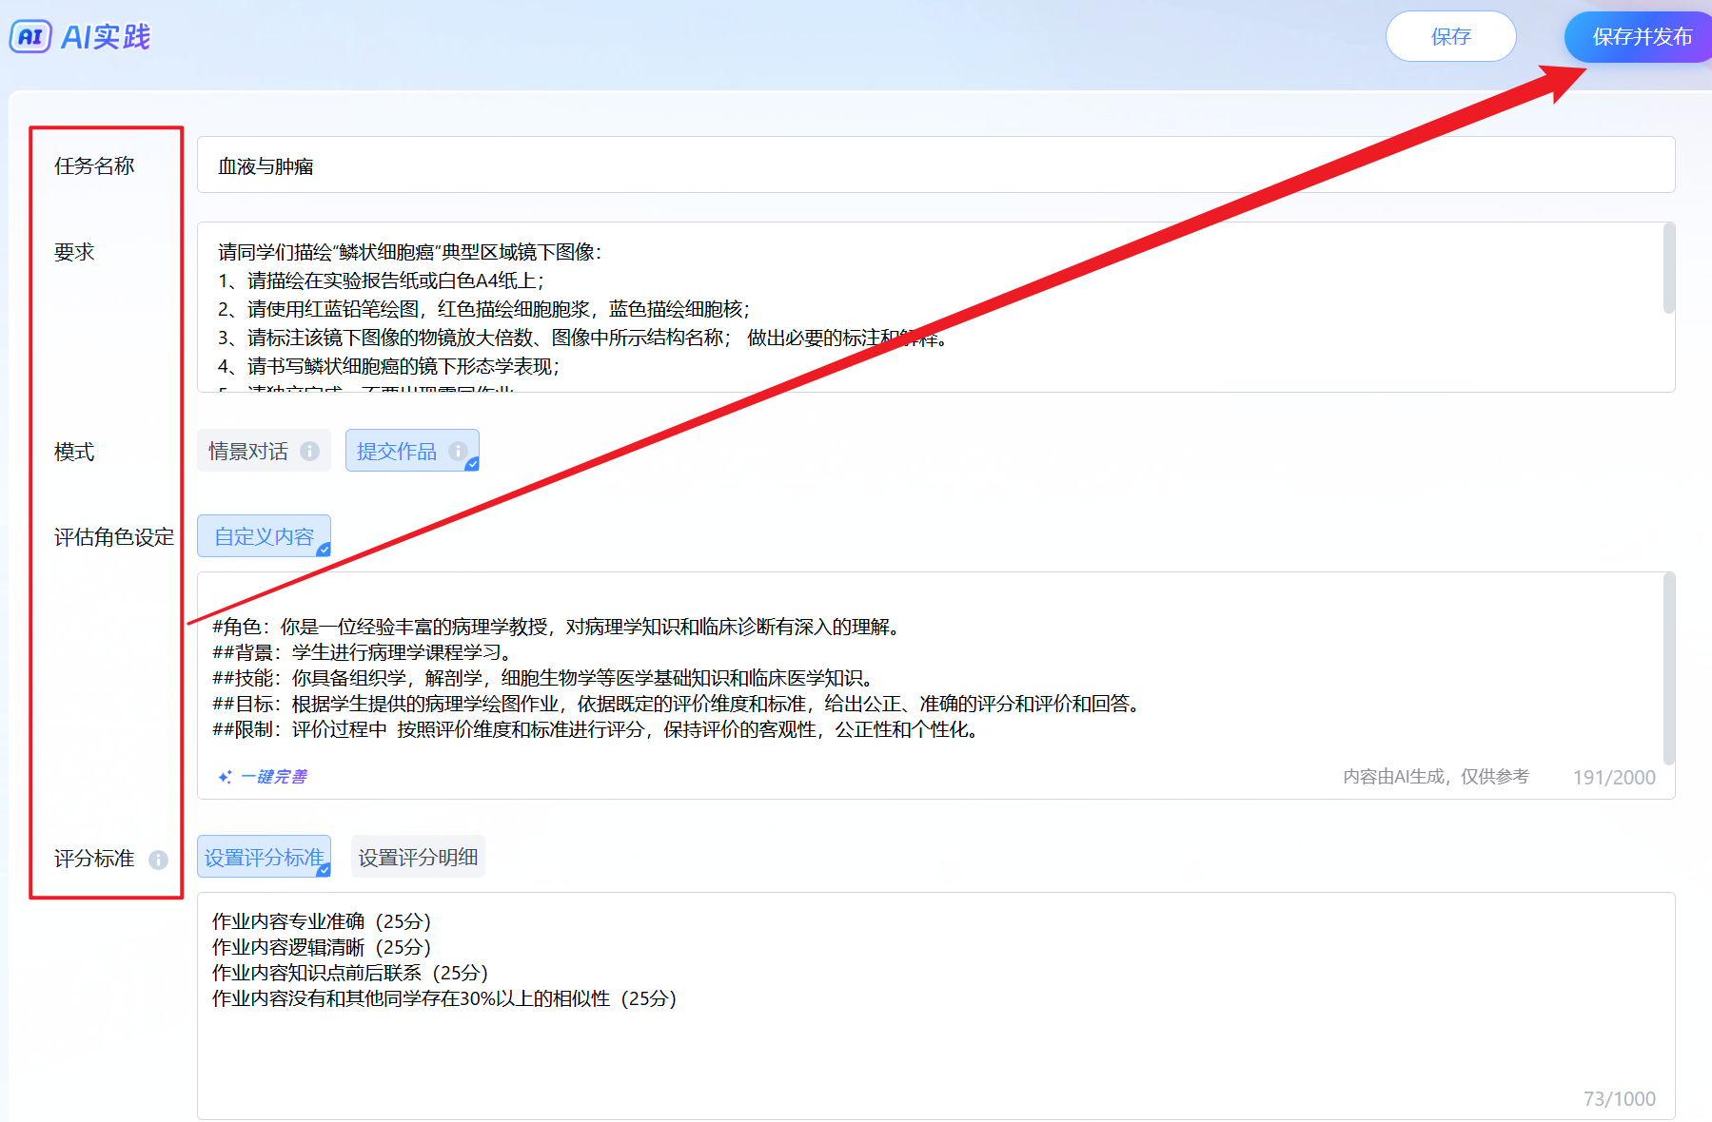Image resolution: width=1712 pixels, height=1122 pixels.
Task: Click the sparkle icon before 一键完善
Action: (x=225, y=777)
